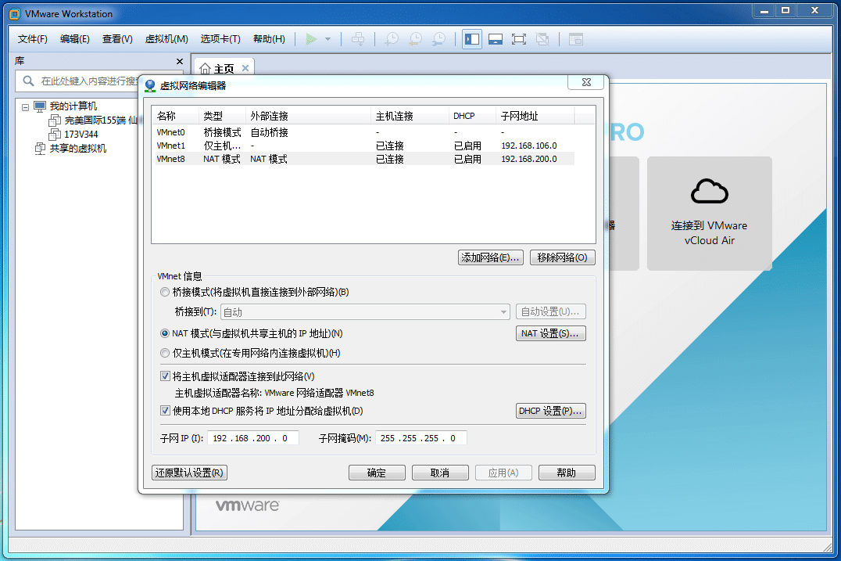Click the 连接到 VMware vCloud Air cloud icon

tap(709, 190)
